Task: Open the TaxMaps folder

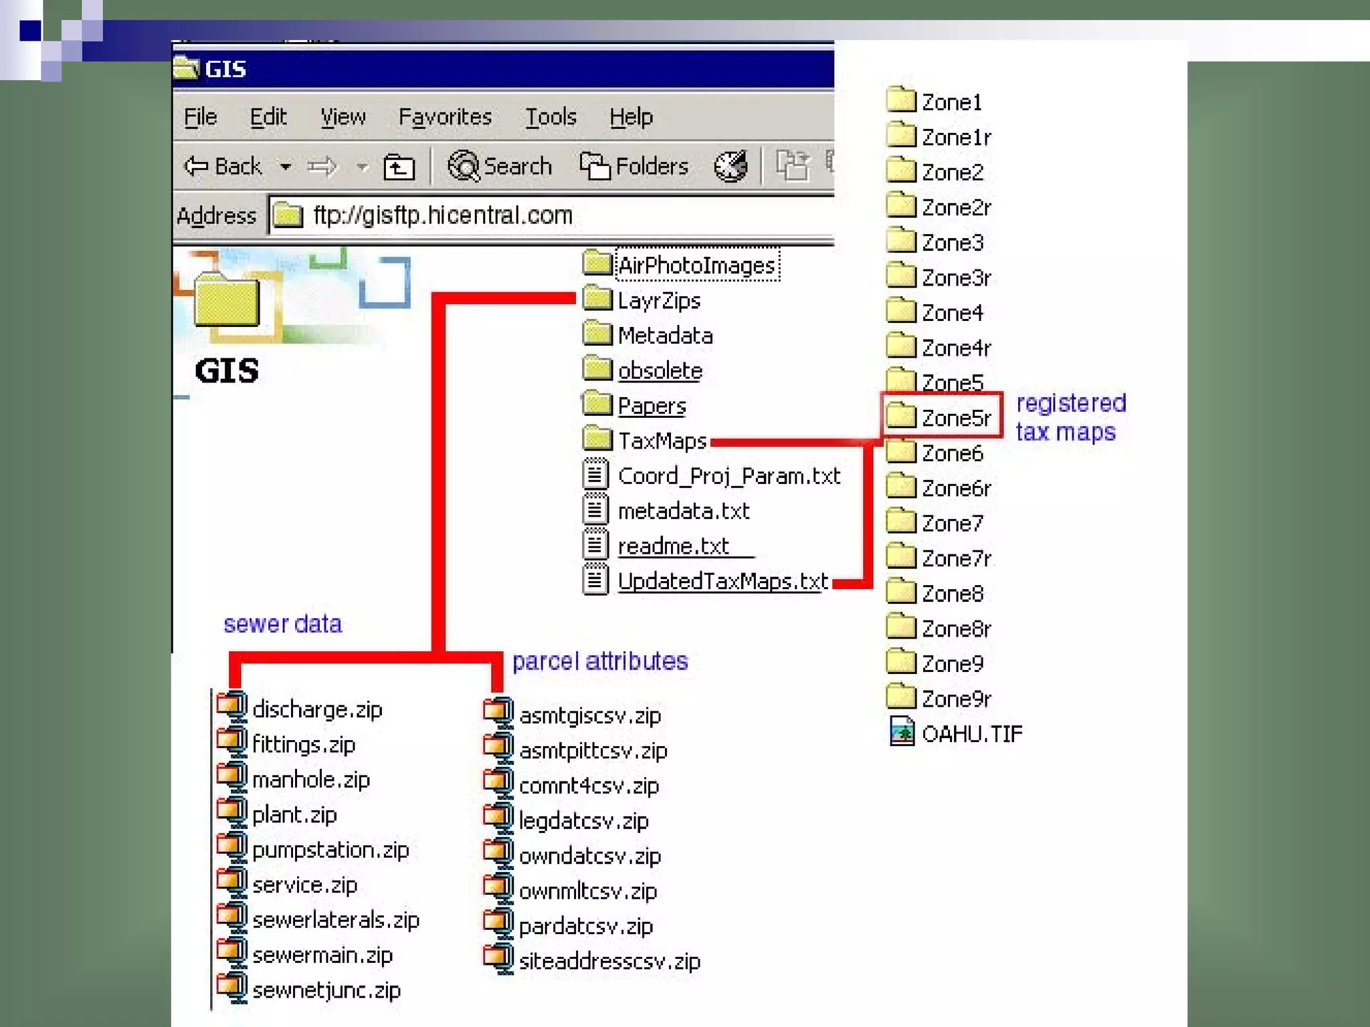Action: click(661, 441)
